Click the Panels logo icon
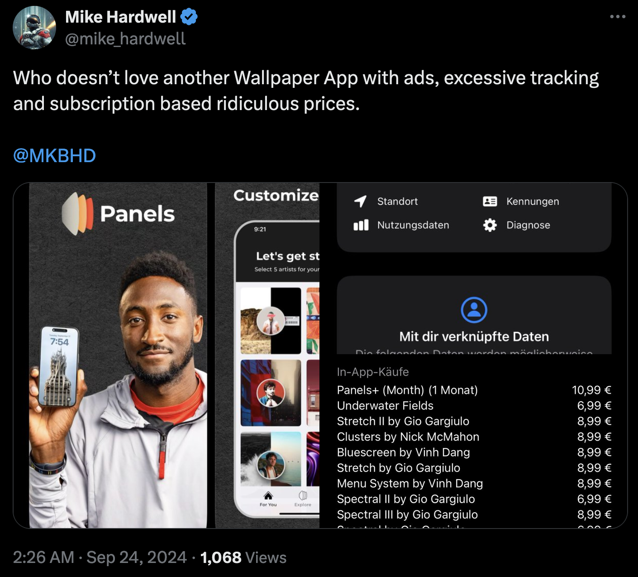 pos(77,213)
